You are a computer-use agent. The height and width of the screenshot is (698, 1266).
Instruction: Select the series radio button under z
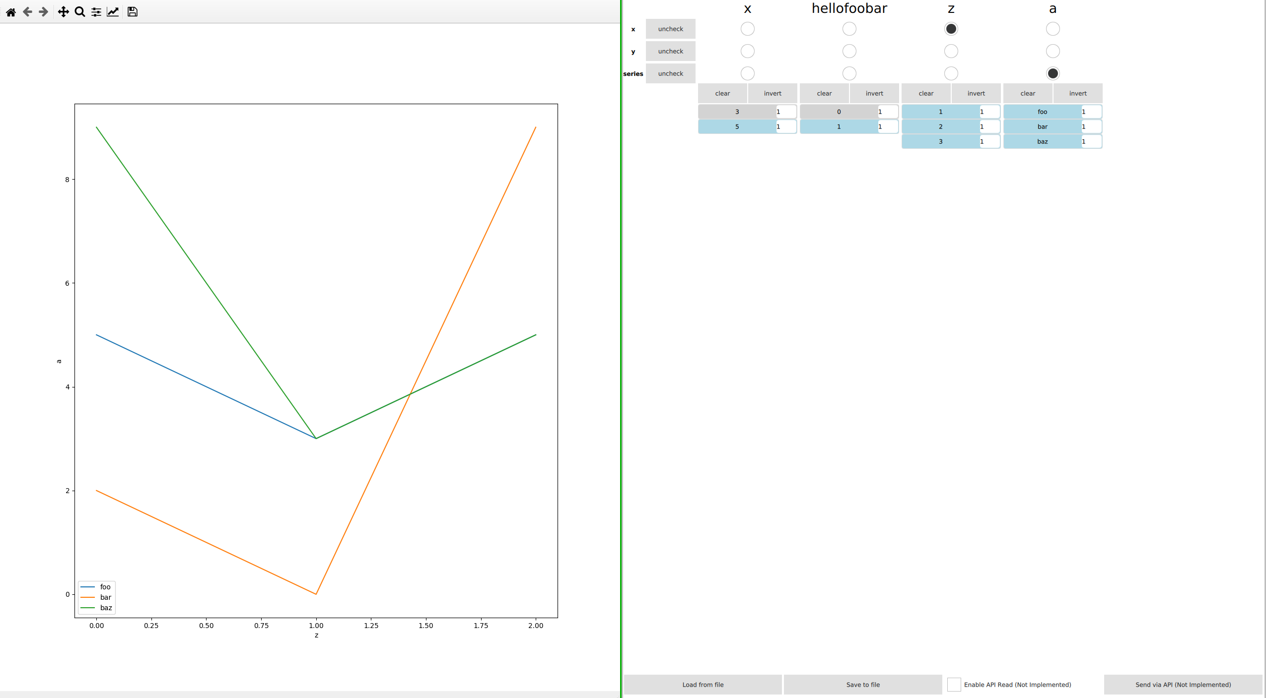tap(951, 73)
